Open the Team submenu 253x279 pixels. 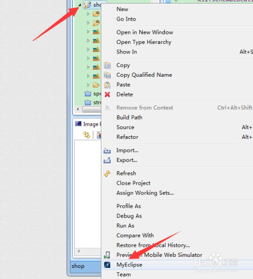(x=123, y=274)
